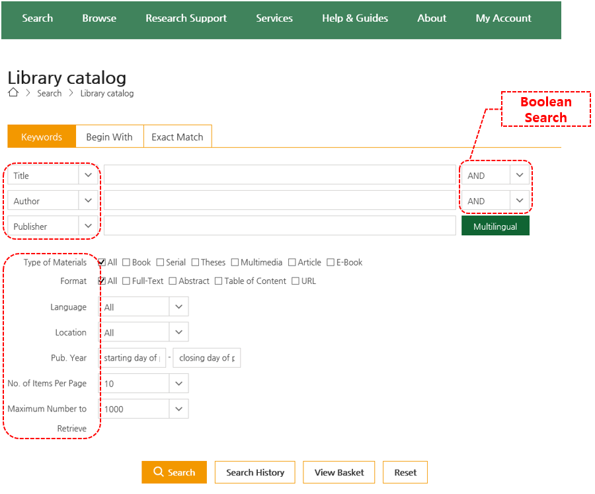The height and width of the screenshot is (494, 595).
Task: Open Search History
Action: pos(255,472)
